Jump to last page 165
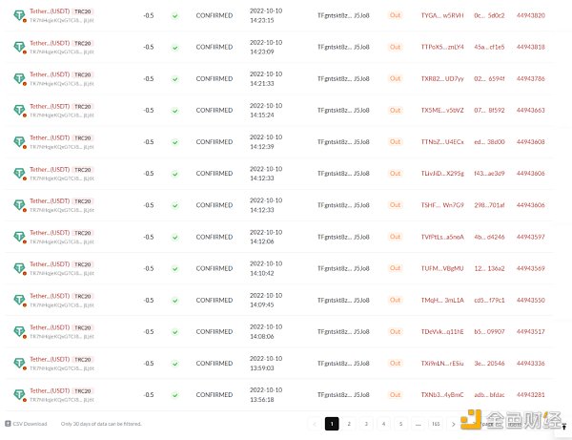572x440 pixels. point(436,423)
